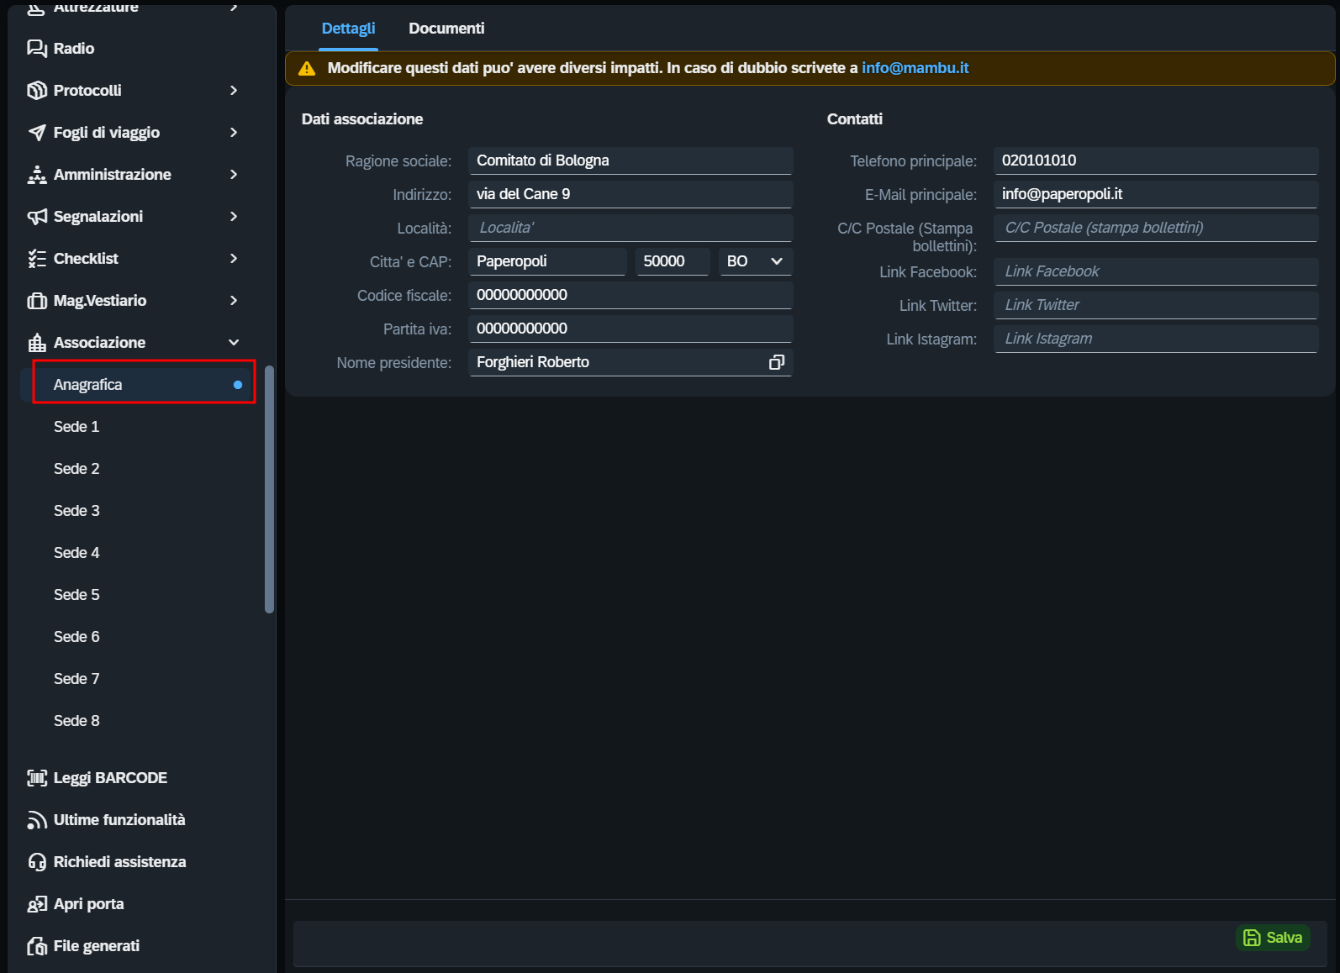Open the info@mambu.it email link
Screen dimensions: 1340x973
click(x=915, y=68)
